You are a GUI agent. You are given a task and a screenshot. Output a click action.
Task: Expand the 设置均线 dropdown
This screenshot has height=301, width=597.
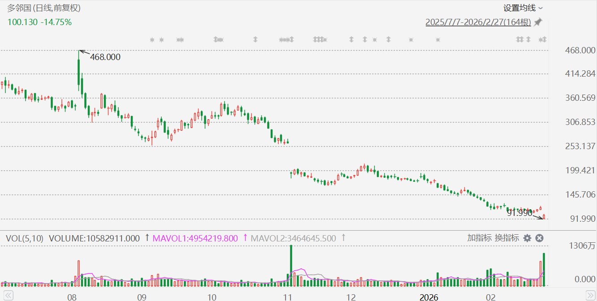tap(523, 8)
